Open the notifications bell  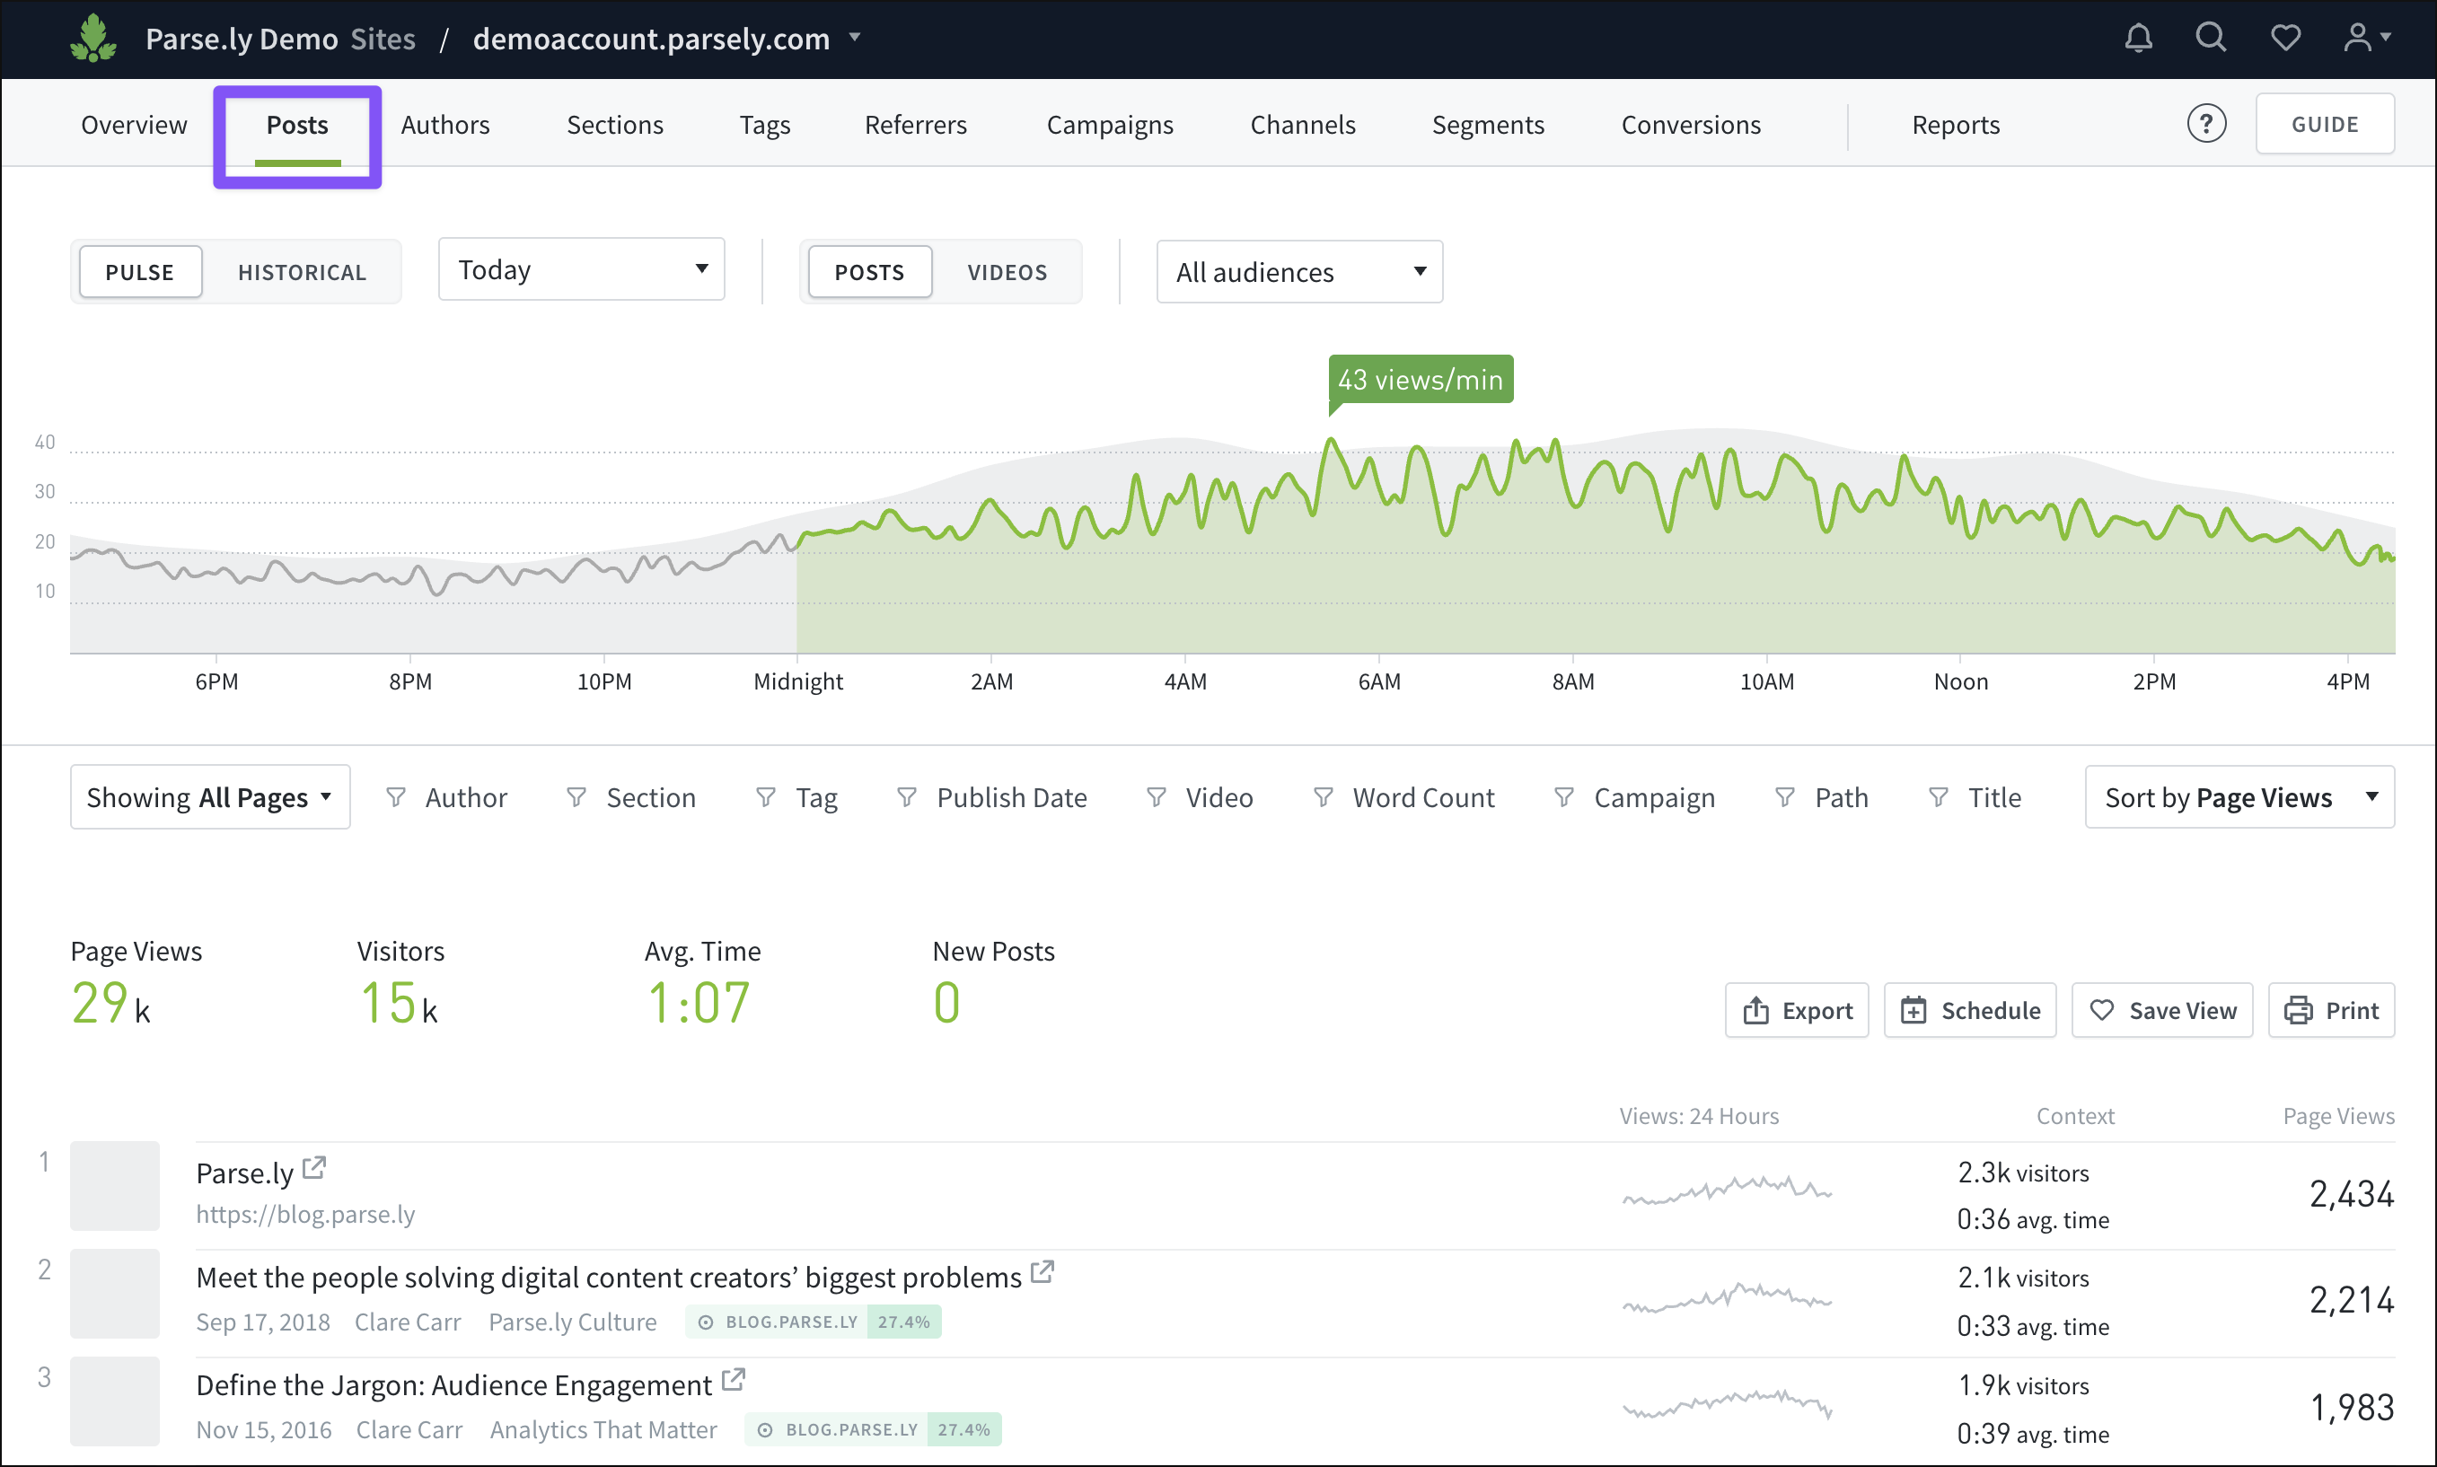[2138, 39]
